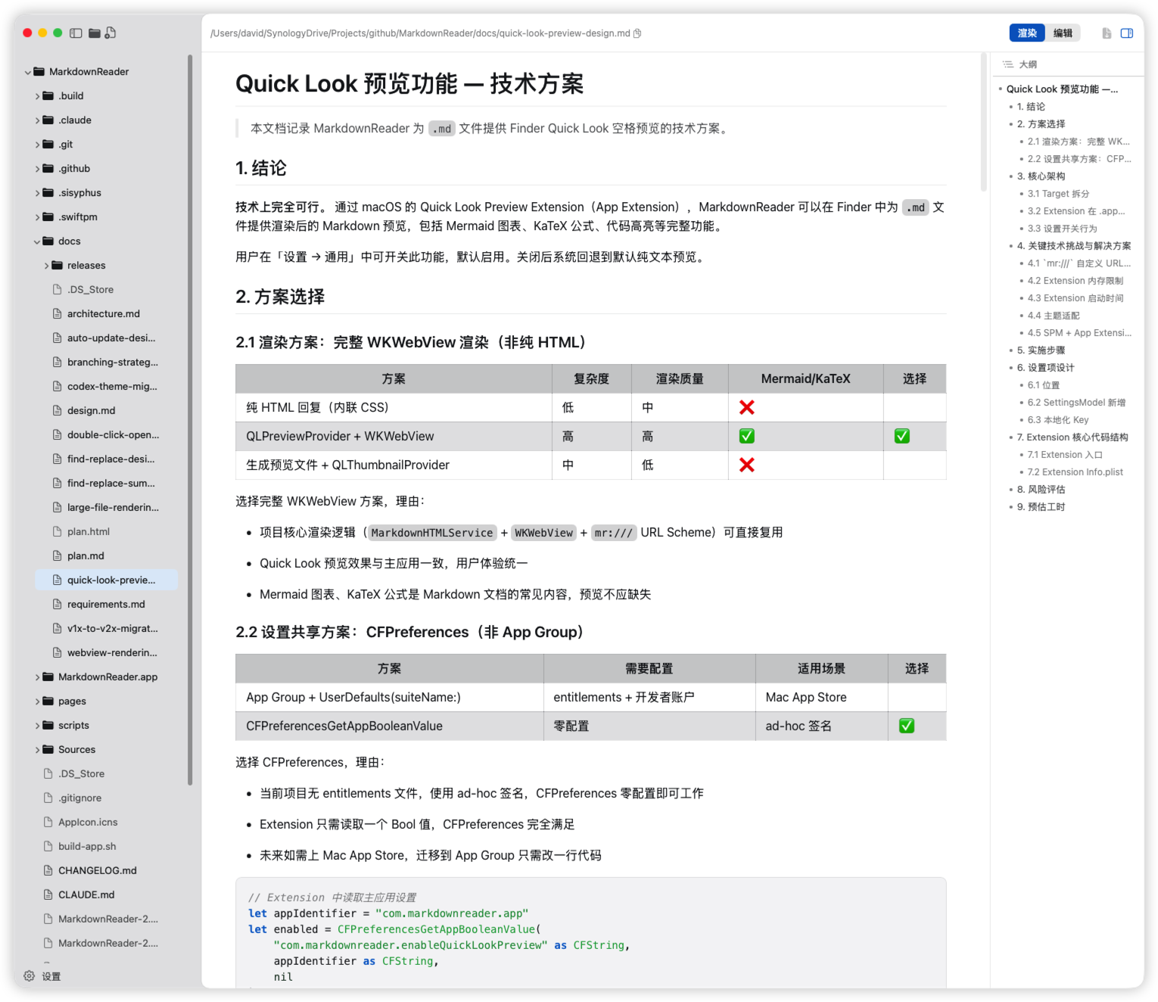Jump to outline item 9. 预估工时
The width and height of the screenshot is (1158, 1002).
[1041, 507]
